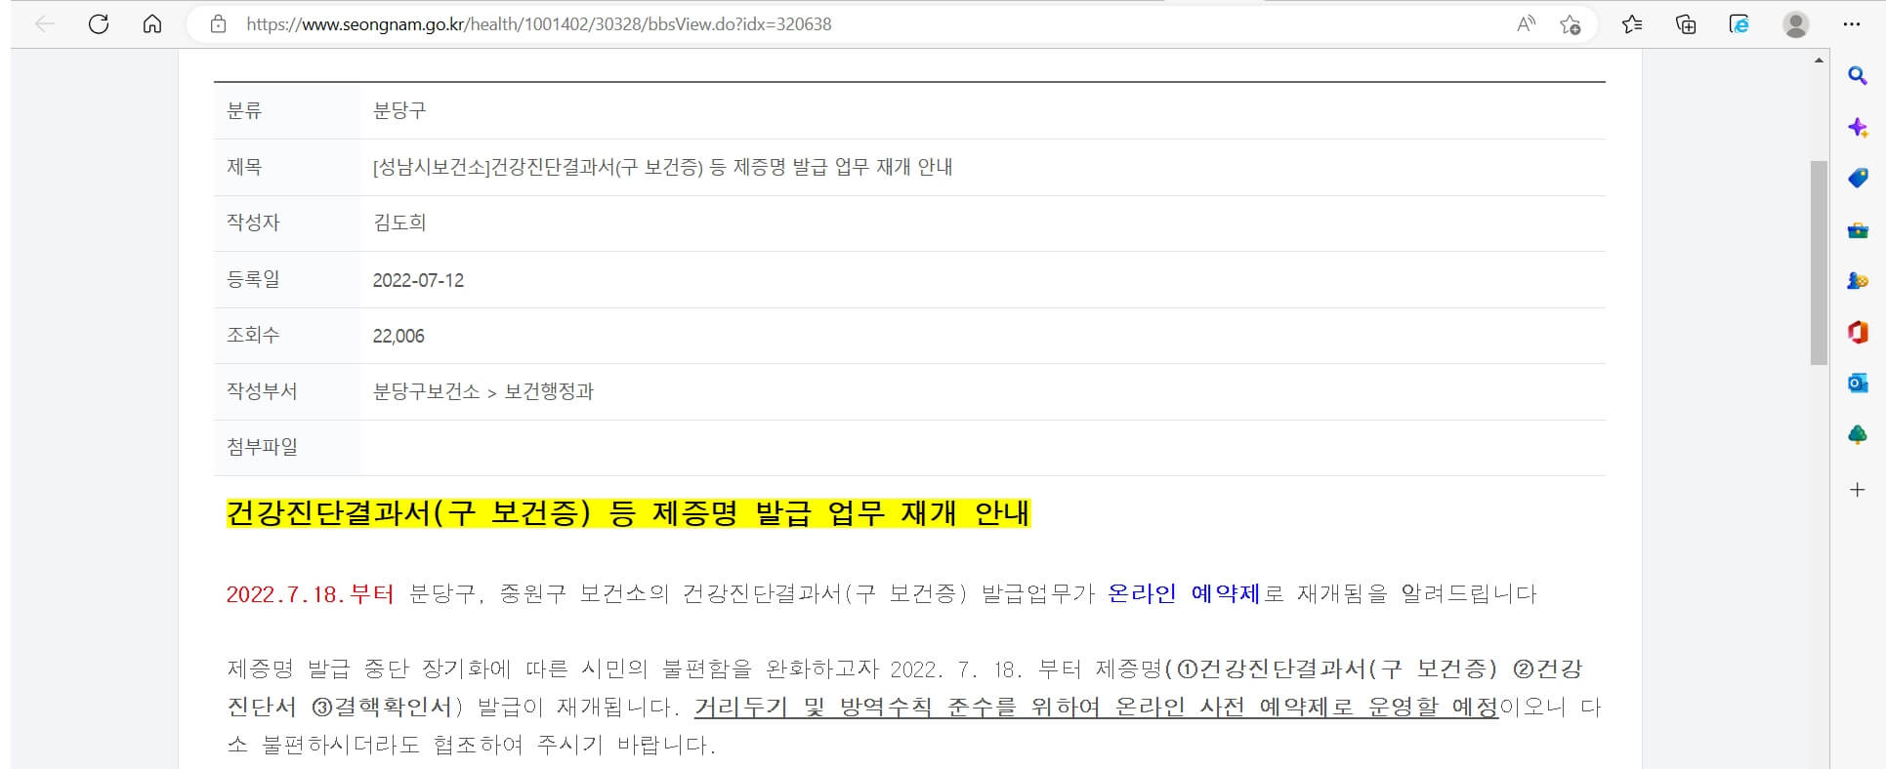Go to the browser home page
Viewport: 1886px width, 769px height.
(152, 24)
